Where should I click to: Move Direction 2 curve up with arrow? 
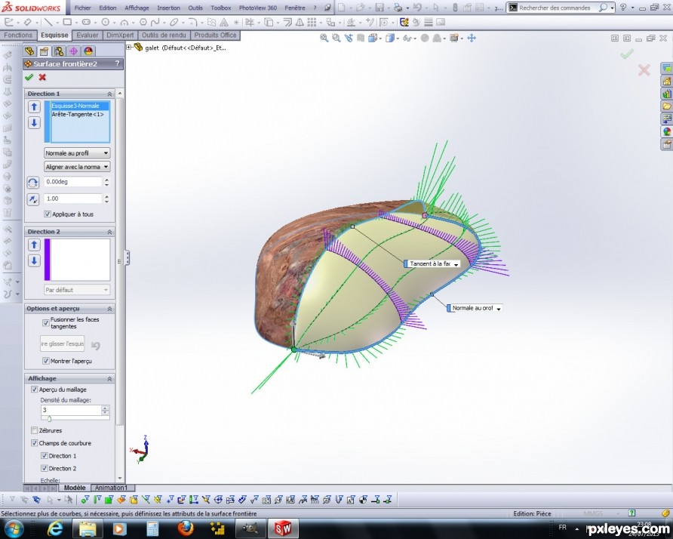tap(35, 245)
